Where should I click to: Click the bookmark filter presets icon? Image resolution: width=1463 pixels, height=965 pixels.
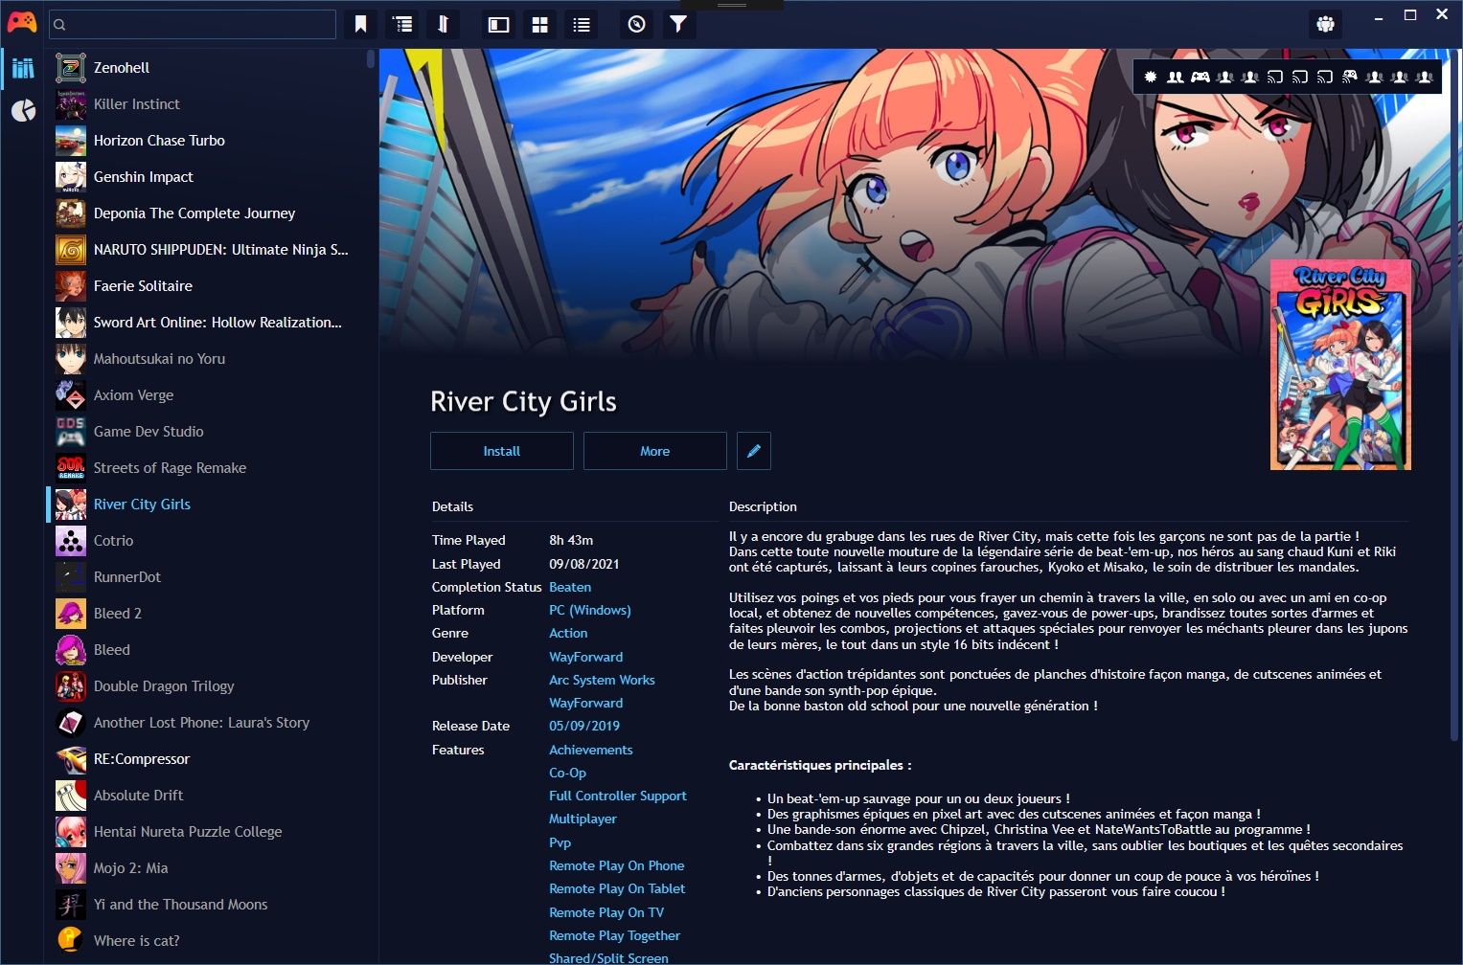click(360, 24)
